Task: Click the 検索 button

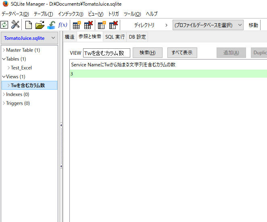Action: coord(147,53)
